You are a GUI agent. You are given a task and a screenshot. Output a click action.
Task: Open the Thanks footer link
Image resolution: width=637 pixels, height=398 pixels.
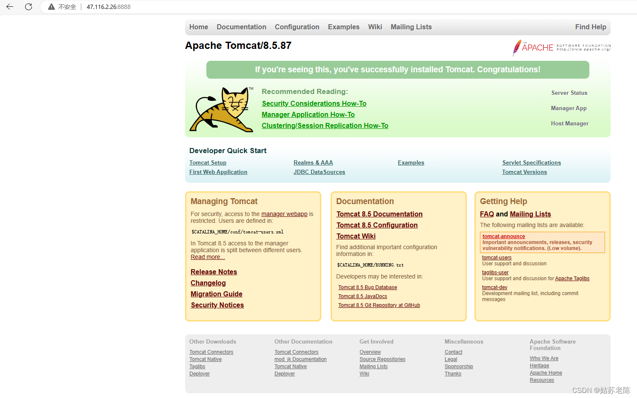(453, 374)
